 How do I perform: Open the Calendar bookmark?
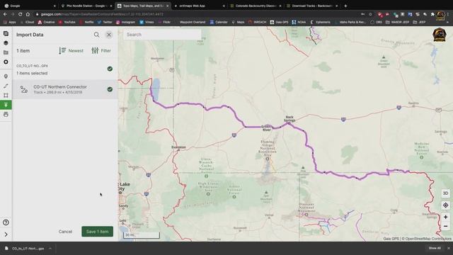pos(219,22)
